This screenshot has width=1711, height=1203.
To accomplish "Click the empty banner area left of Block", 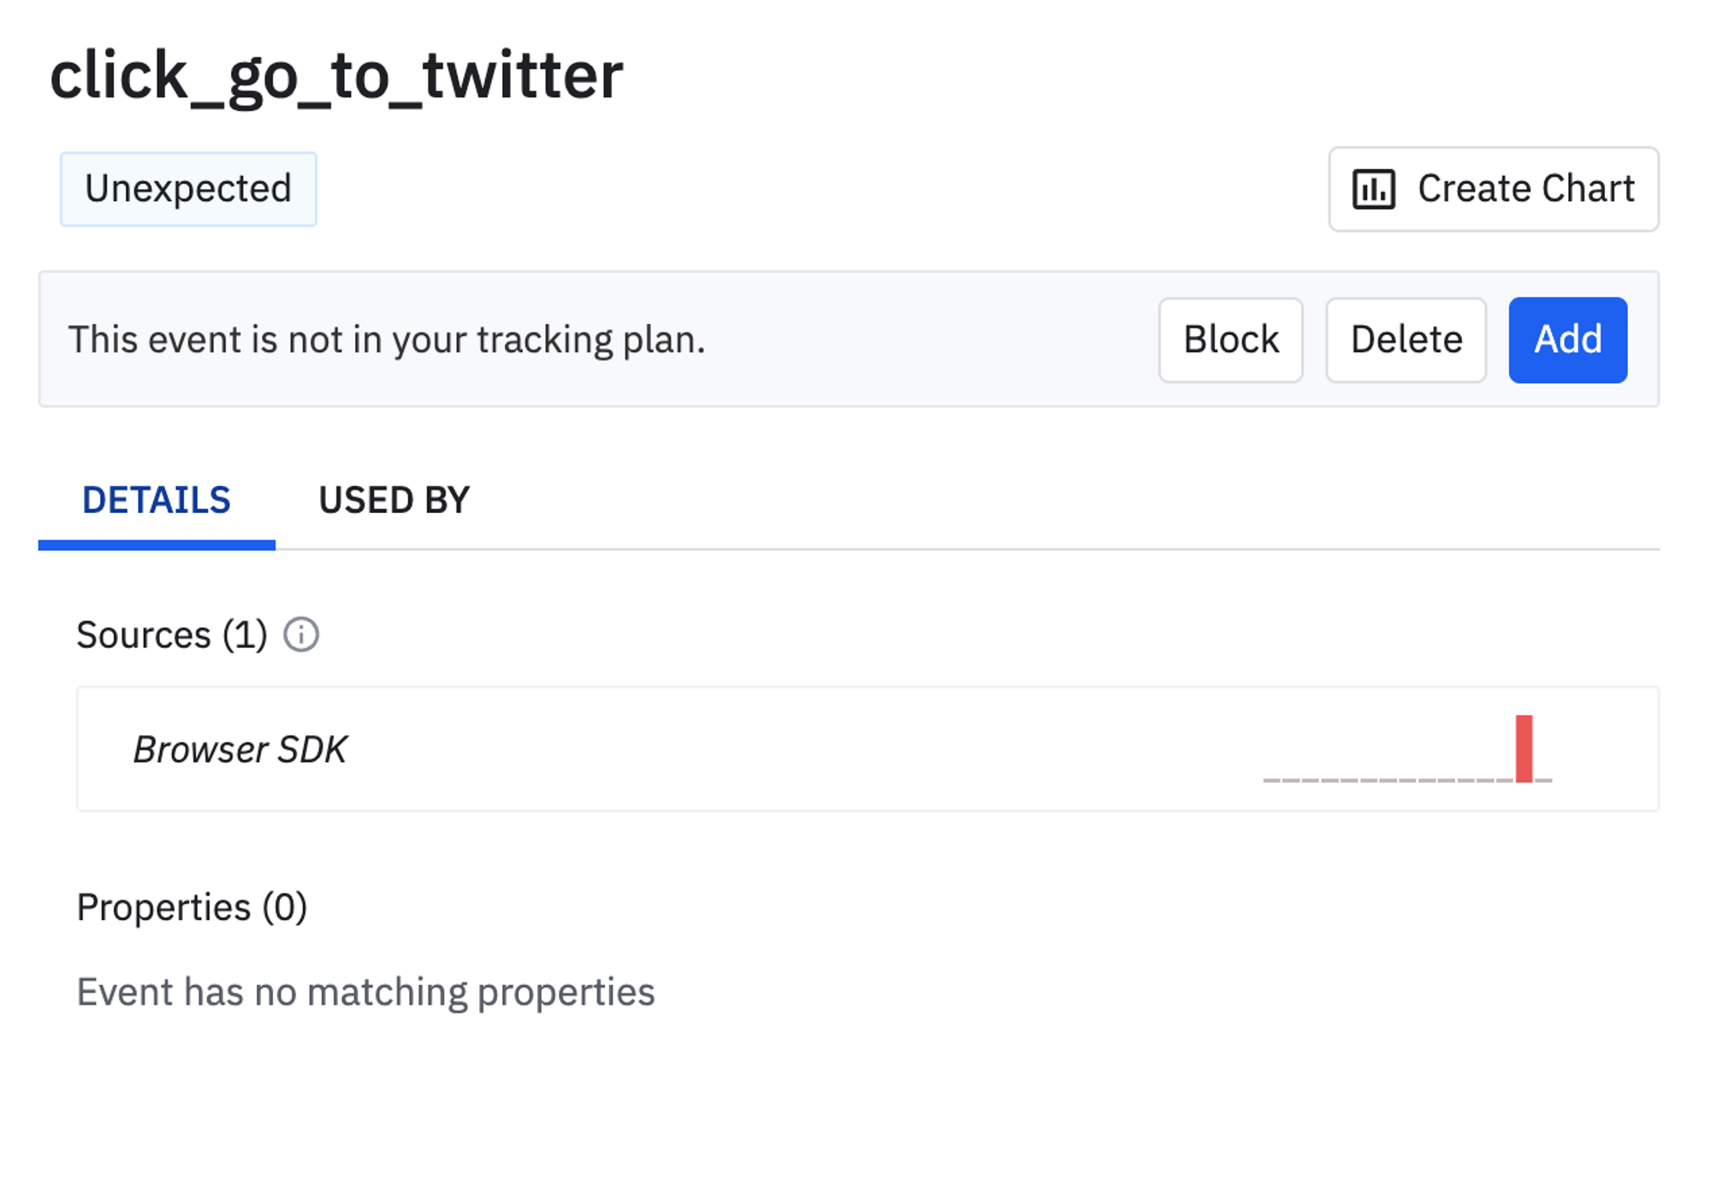I will pos(932,339).
